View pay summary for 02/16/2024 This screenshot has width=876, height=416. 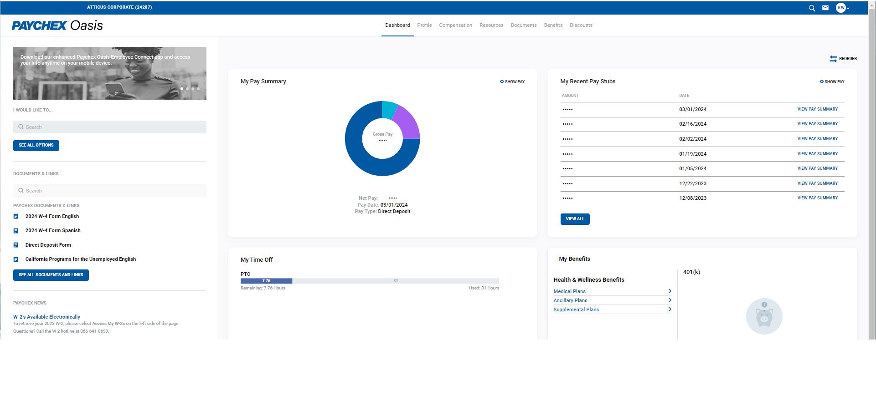point(818,124)
